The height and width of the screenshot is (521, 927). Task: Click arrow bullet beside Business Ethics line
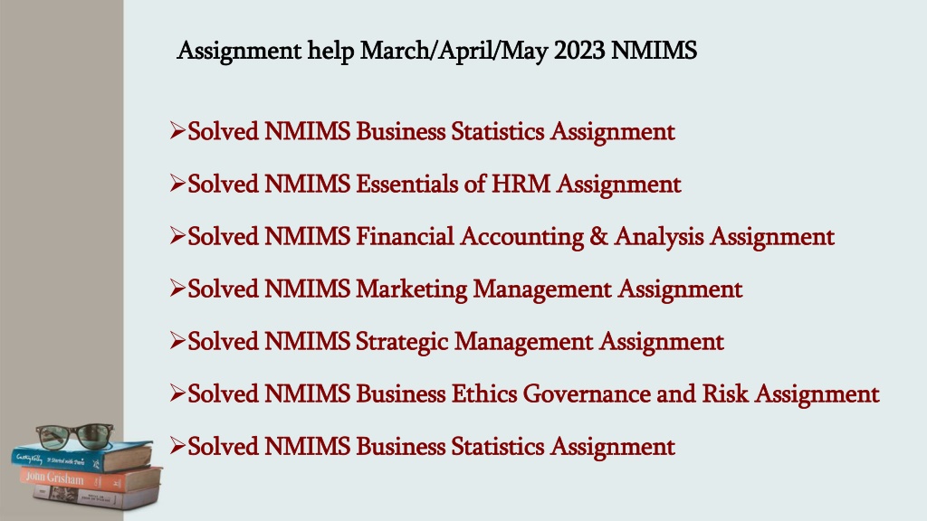(177, 393)
